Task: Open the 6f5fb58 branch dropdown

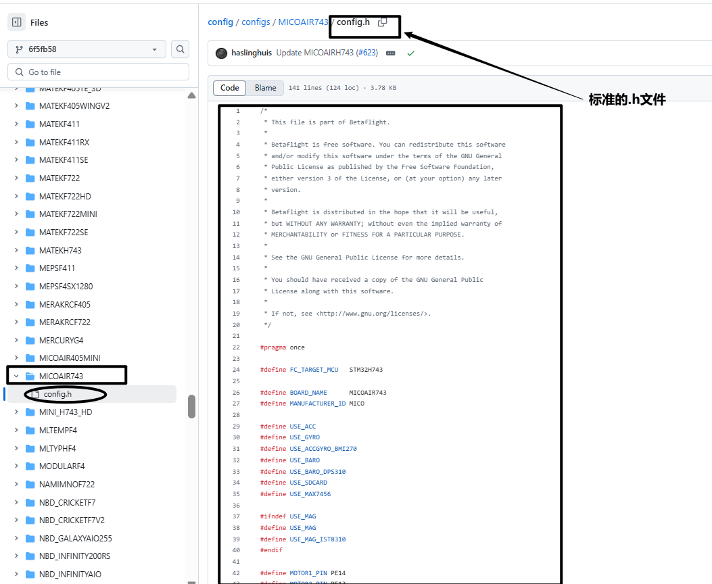Action: (87, 49)
